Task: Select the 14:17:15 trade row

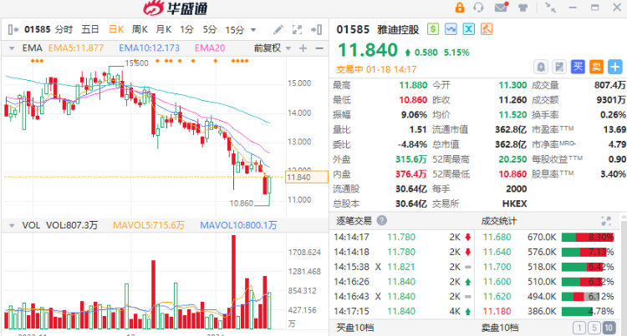Action: 402,311
